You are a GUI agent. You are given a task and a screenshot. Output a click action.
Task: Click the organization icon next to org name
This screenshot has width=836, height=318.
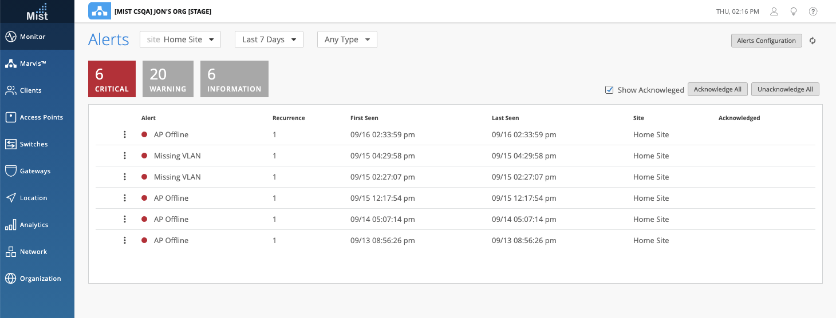pyautogui.click(x=100, y=11)
